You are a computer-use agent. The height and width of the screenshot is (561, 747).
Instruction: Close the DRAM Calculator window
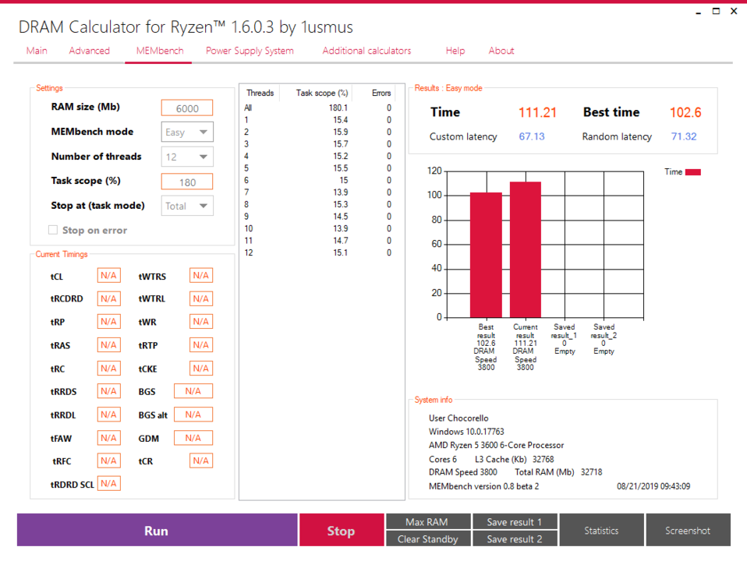point(734,11)
